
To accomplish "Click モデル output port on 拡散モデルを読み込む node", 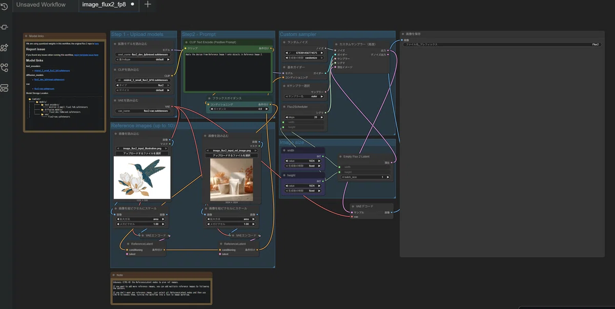I will [x=173, y=50].
